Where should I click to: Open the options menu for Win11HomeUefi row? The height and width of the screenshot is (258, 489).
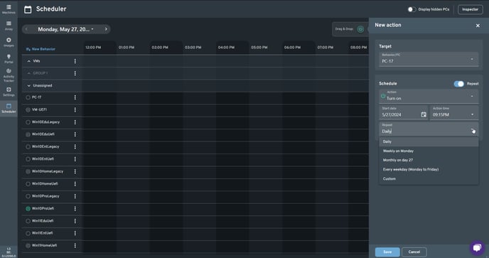(75, 245)
